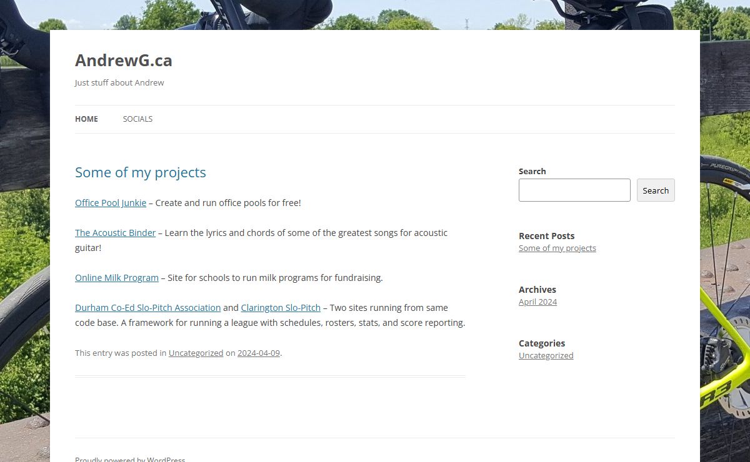The image size is (750, 462).
Task: Click the Search button
Action: pyautogui.click(x=656, y=190)
